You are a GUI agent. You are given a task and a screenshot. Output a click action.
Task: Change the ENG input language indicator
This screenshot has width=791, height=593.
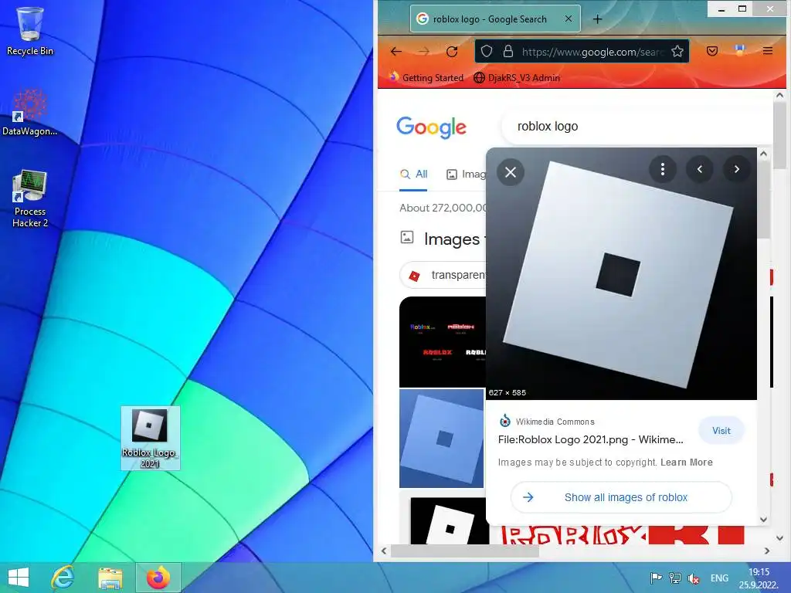[719, 578]
